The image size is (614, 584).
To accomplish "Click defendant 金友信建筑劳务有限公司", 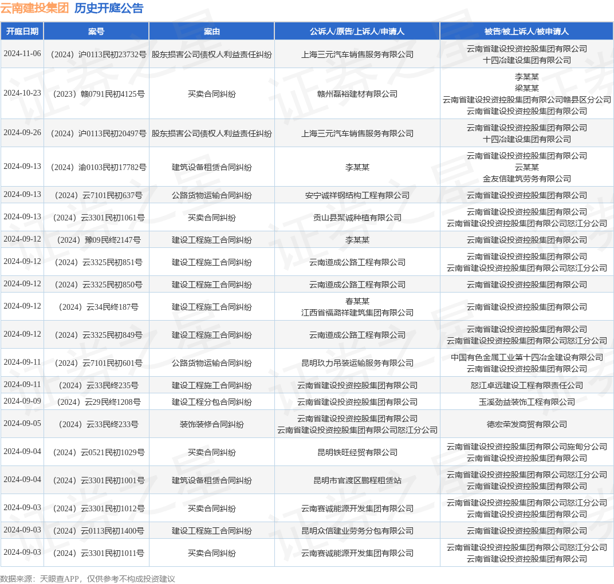I will tap(527, 179).
